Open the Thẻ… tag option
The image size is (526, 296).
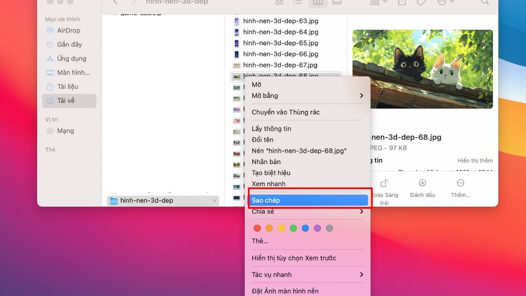[260, 241]
